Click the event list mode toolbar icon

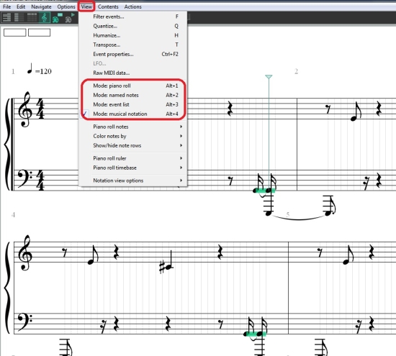pyautogui.click(x=32, y=17)
